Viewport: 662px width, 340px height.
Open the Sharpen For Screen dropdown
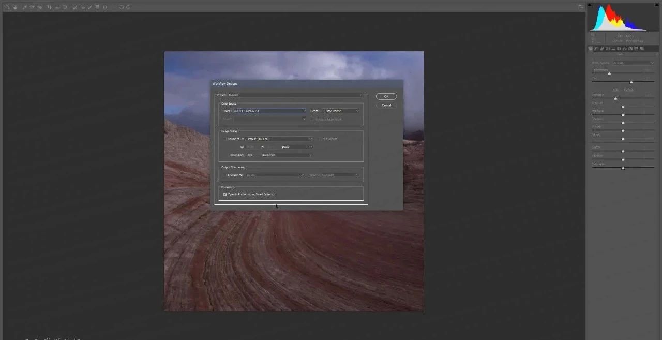pos(275,175)
